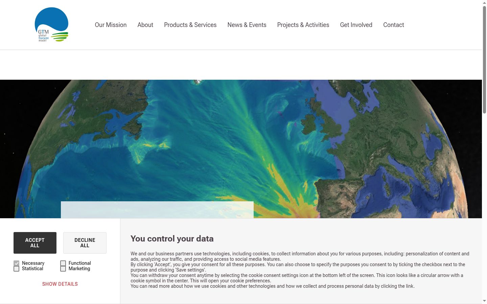Click the scrollbar down arrow
This screenshot has height=304, width=487.
pyautogui.click(x=484, y=301)
